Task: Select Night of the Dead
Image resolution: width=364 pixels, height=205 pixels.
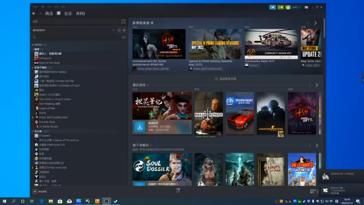Action: coord(49,63)
